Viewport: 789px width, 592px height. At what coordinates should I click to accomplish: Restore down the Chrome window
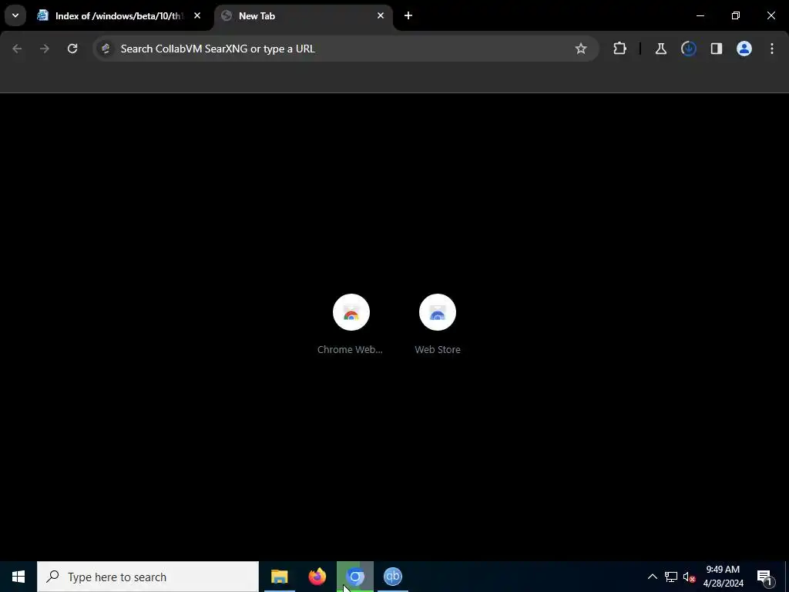(736, 15)
